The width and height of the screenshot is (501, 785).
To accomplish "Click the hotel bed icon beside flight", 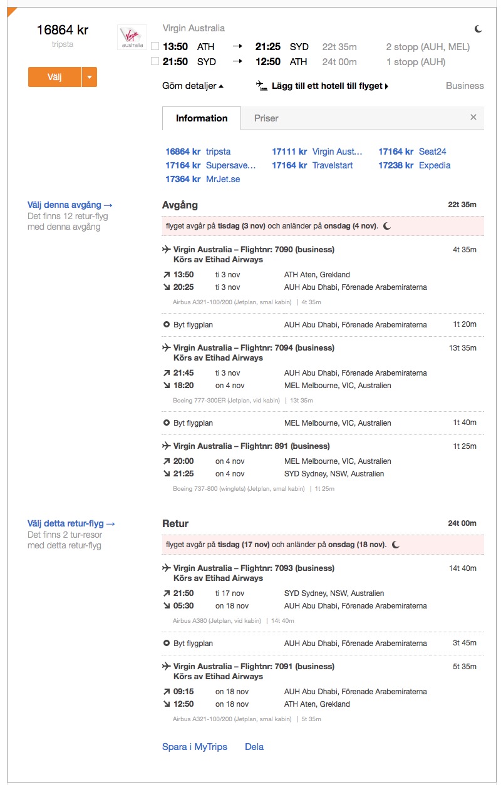I will [262, 86].
